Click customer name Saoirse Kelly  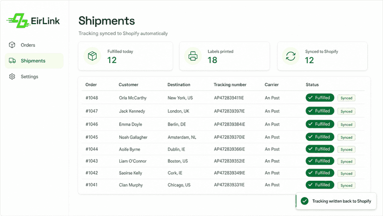tap(130, 173)
